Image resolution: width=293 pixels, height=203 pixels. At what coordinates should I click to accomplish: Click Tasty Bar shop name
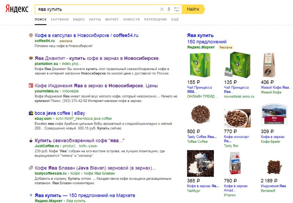click(231, 146)
